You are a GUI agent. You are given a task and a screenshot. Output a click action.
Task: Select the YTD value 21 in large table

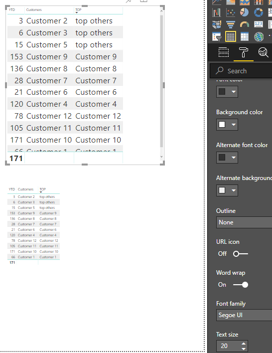coord(18,92)
